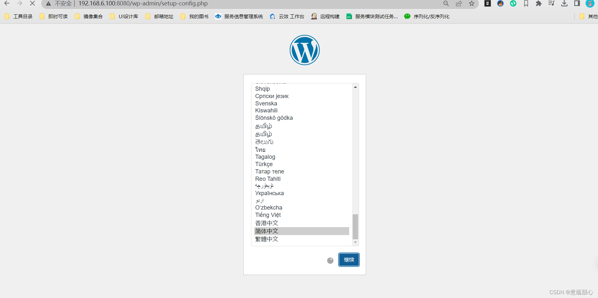598x298 pixels.
Task: Open the 远程构建 bookmark
Action: pyautogui.click(x=325, y=17)
